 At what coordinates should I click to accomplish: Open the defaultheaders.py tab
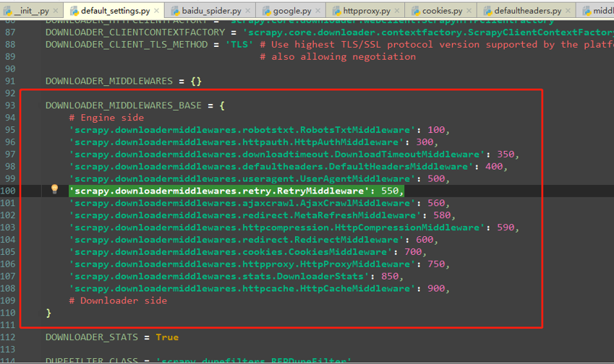[527, 11]
